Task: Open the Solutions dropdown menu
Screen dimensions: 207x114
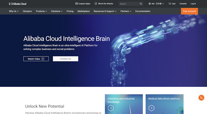Action: [x=57, y=11]
